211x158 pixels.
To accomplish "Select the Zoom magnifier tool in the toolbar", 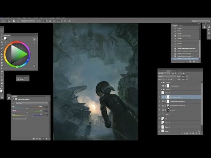I will pos(2,86).
